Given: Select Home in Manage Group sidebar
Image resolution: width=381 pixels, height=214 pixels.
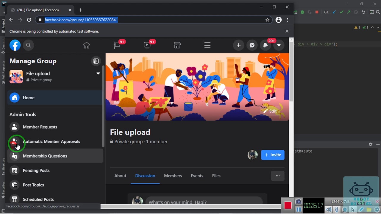Looking at the screenshot, I should 55,97.
